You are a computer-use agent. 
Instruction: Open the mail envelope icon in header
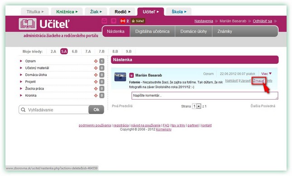point(104,21)
